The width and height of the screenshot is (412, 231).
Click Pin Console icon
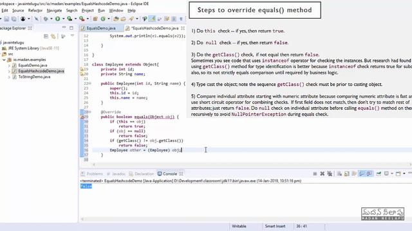click(379, 174)
